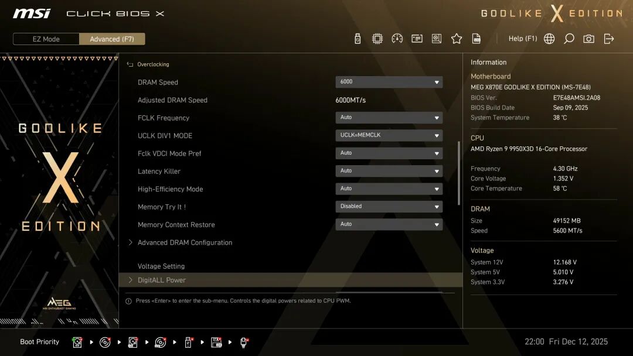Click DRAM Size 49152 MB value
This screenshot has width=633, height=356.
click(x=567, y=221)
